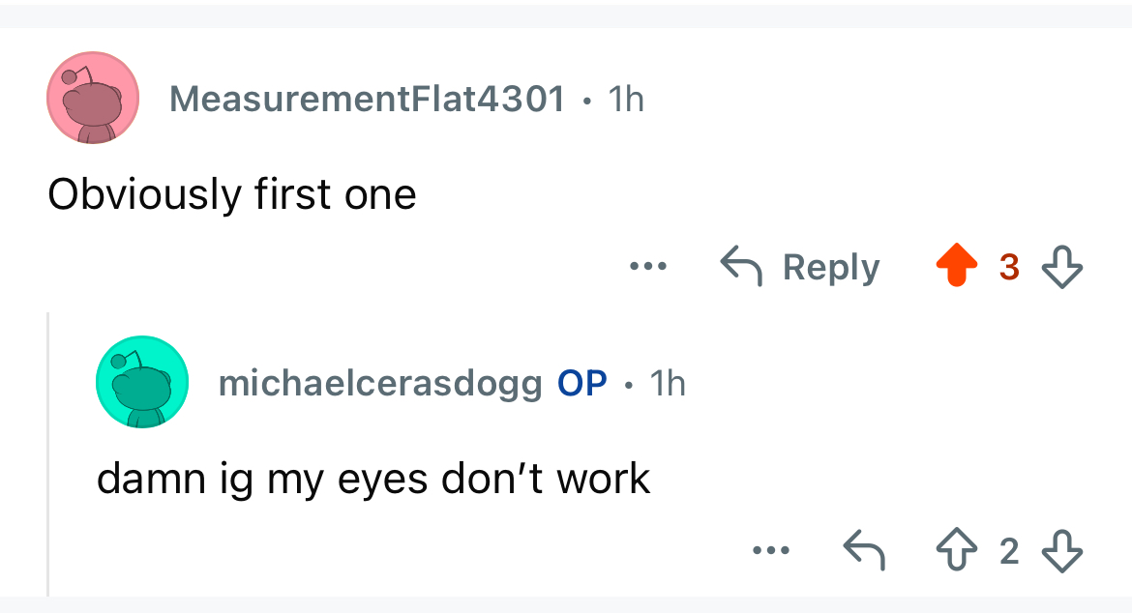Click the 1h timestamp on michaelcerasdogg's reply
The height and width of the screenshot is (613, 1132).
point(668,384)
